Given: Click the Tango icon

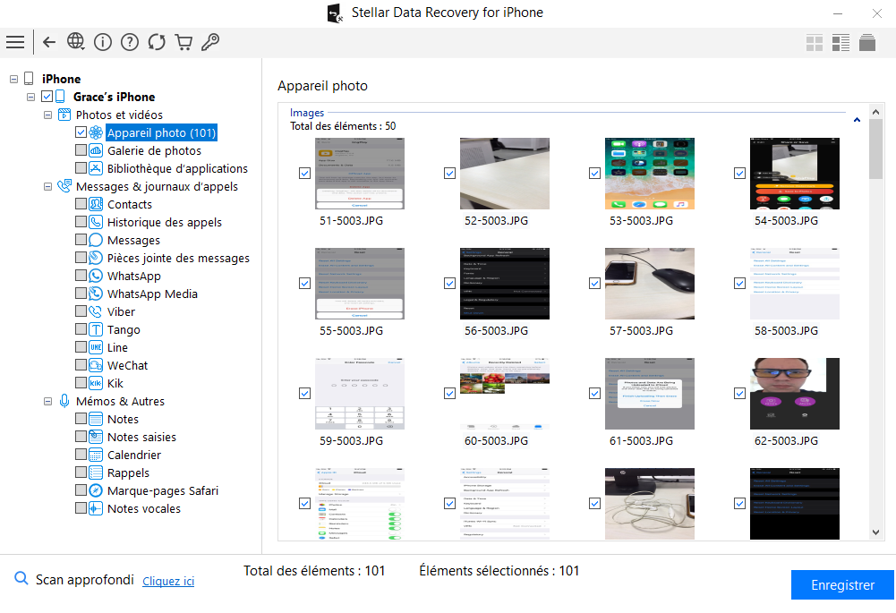Looking at the screenshot, I should (96, 329).
